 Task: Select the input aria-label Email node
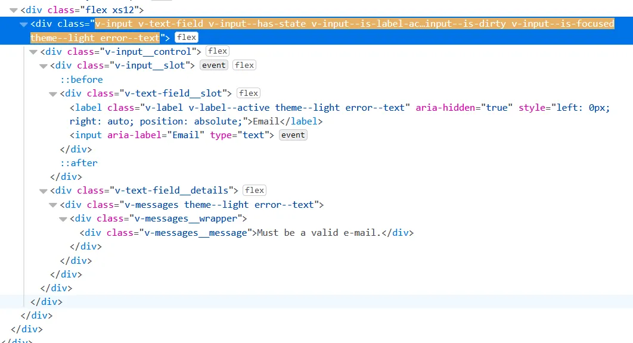pos(172,135)
